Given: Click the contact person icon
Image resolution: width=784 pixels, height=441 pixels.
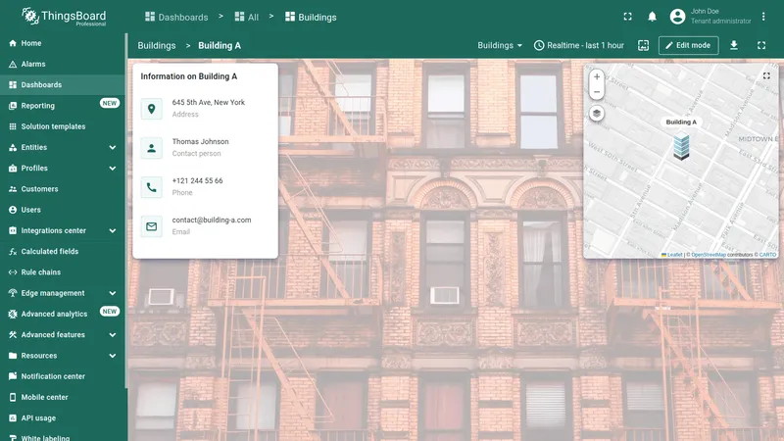Looking at the screenshot, I should [152, 148].
